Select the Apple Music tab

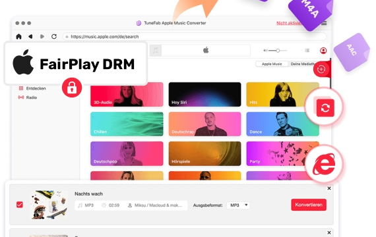[x=272, y=64]
